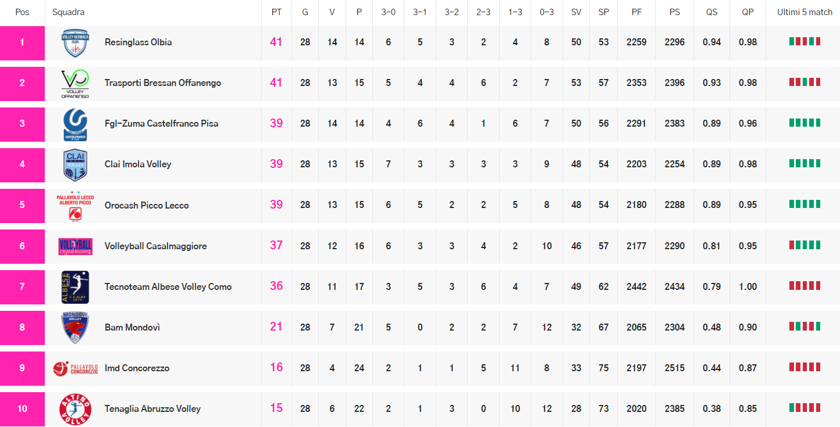Screen dimensions: 840x427
Task: Click the Resinglass Olbia team logo
Action: (75, 42)
